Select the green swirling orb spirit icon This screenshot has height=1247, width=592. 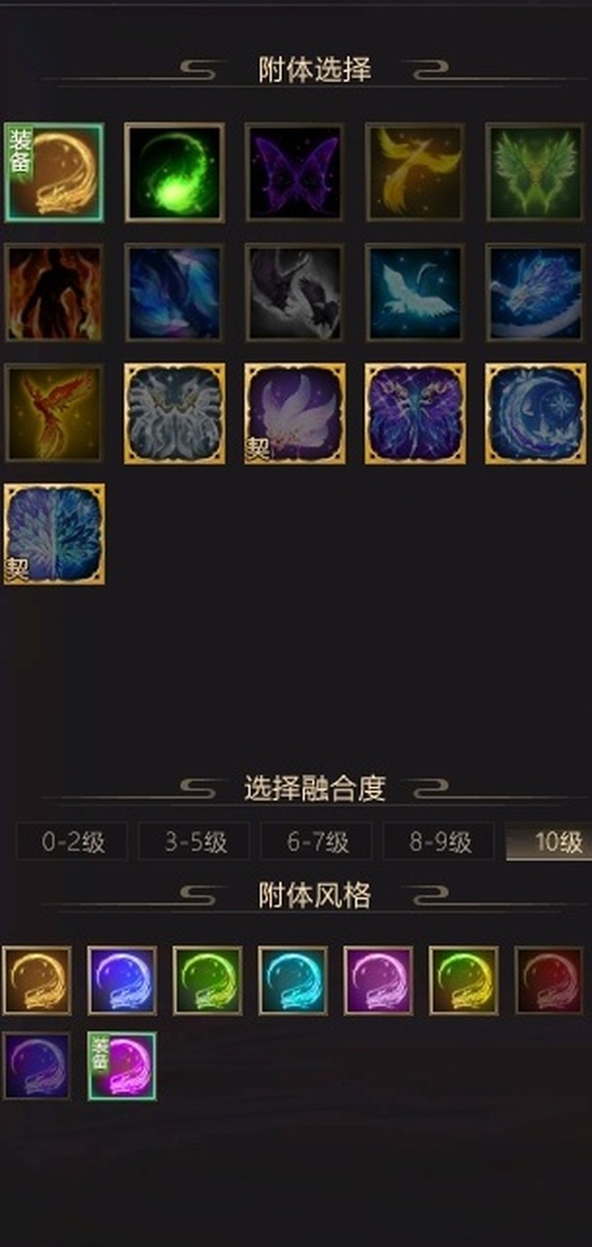click(175, 172)
